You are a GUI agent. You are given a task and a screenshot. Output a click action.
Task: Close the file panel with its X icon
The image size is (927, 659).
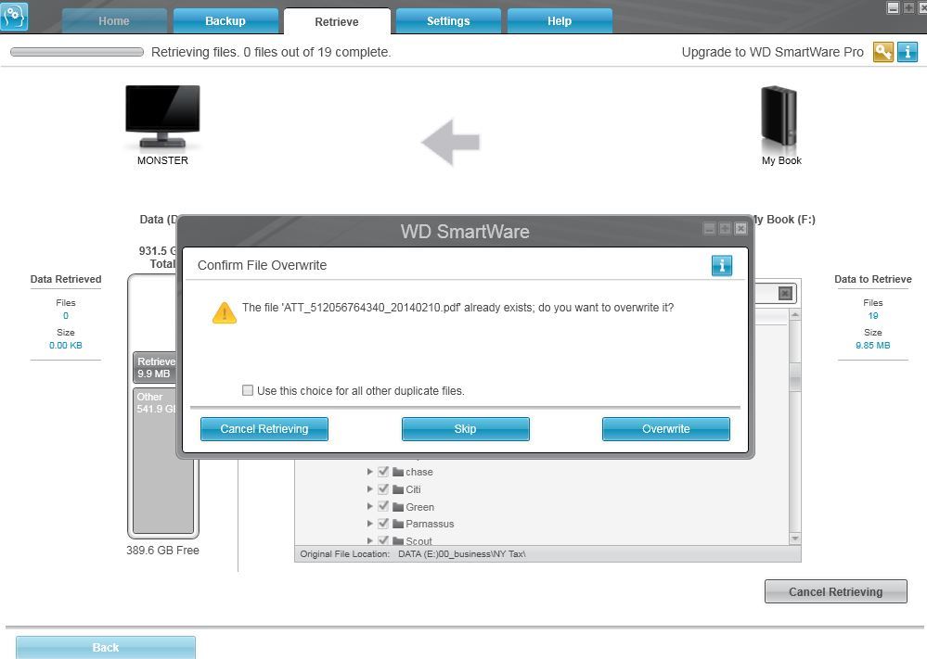785,294
